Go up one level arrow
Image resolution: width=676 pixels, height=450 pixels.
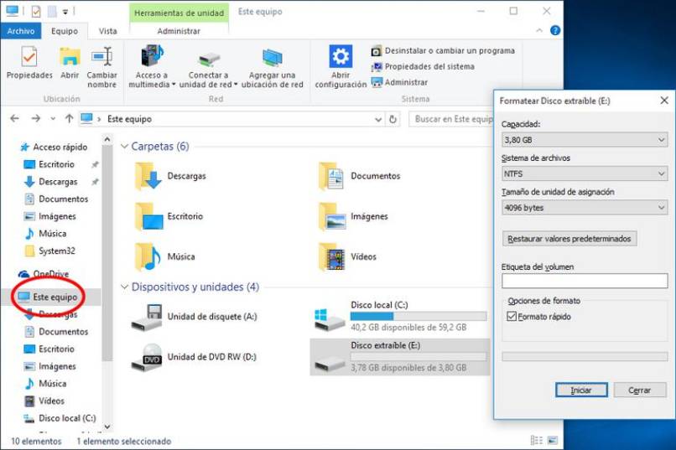69,118
